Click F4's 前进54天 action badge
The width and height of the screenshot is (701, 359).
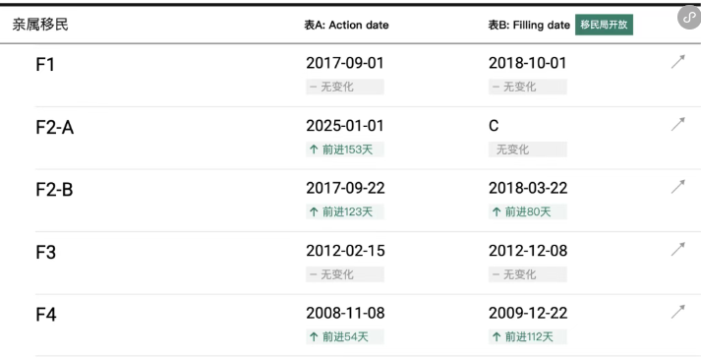pos(345,336)
